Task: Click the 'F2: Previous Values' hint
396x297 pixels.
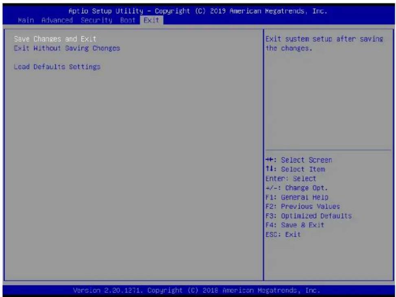Action: [302, 206]
